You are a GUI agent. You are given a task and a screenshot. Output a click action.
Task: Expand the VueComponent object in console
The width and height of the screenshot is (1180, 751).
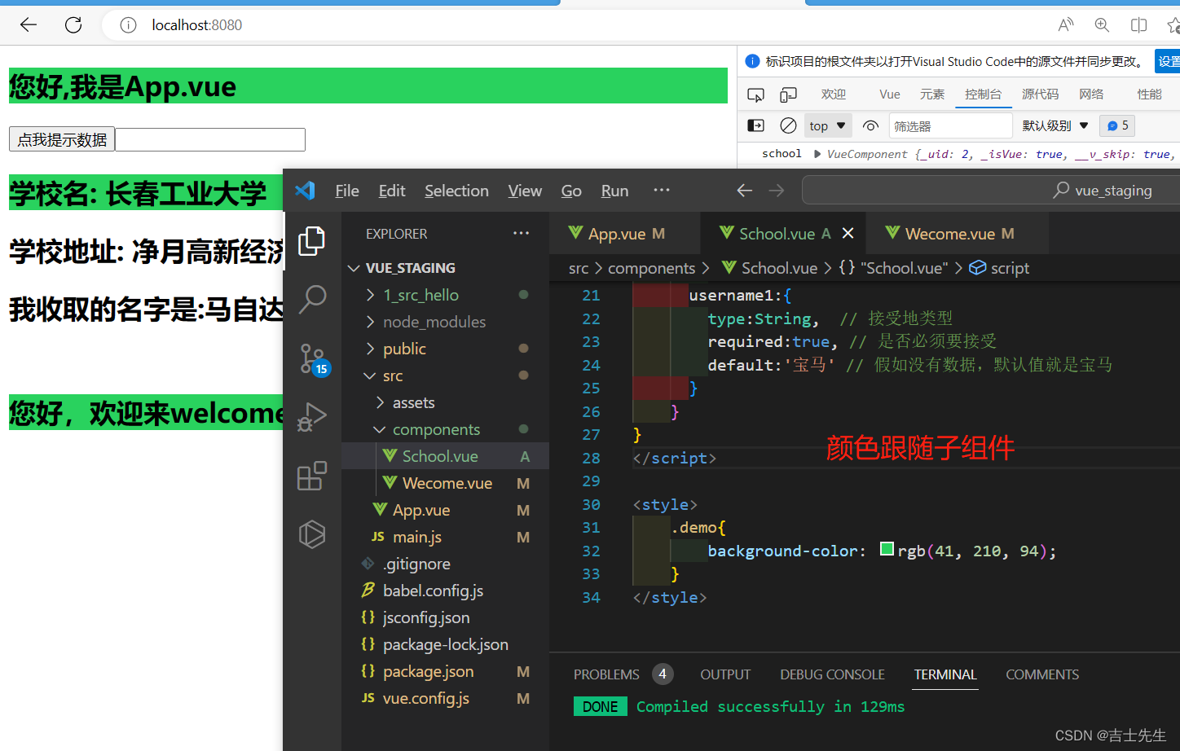point(817,153)
